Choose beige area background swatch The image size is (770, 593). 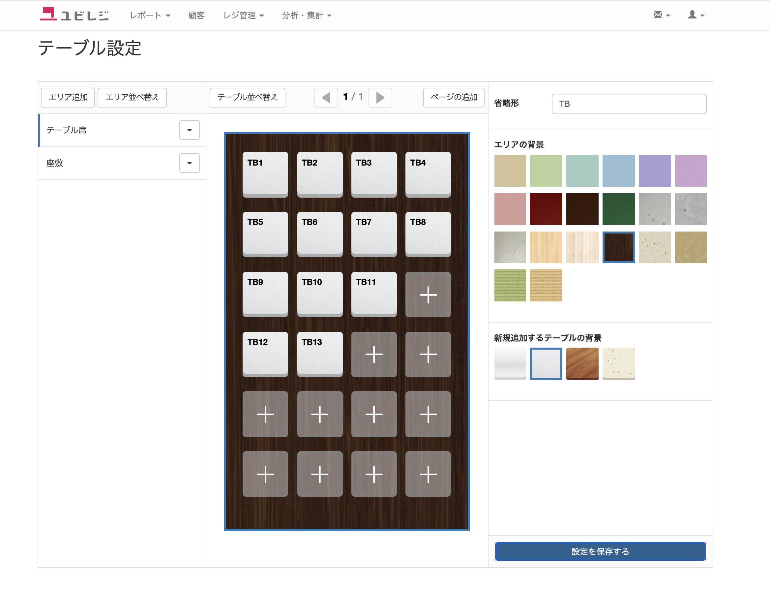click(x=510, y=171)
